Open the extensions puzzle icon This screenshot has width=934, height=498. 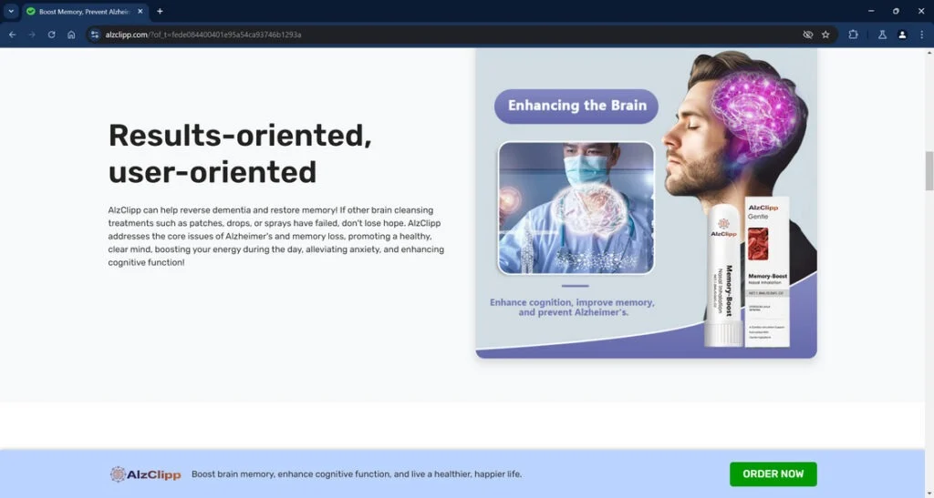coord(853,35)
